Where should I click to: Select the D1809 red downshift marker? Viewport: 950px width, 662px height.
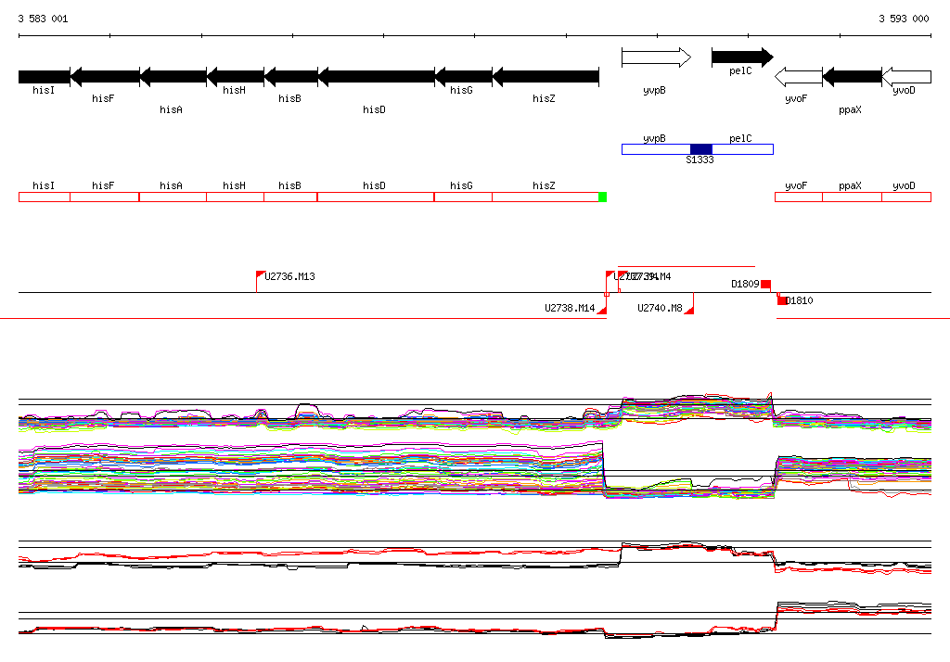pos(765,284)
